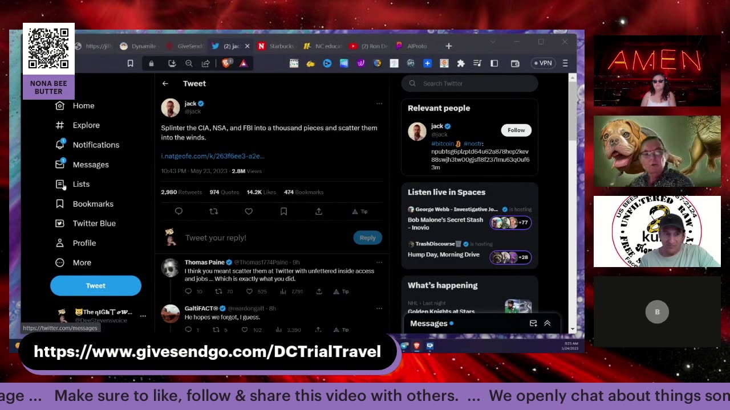Screen dimensions: 730x410
Task: Open the #bitcoin hashtag link
Action: pos(443,144)
